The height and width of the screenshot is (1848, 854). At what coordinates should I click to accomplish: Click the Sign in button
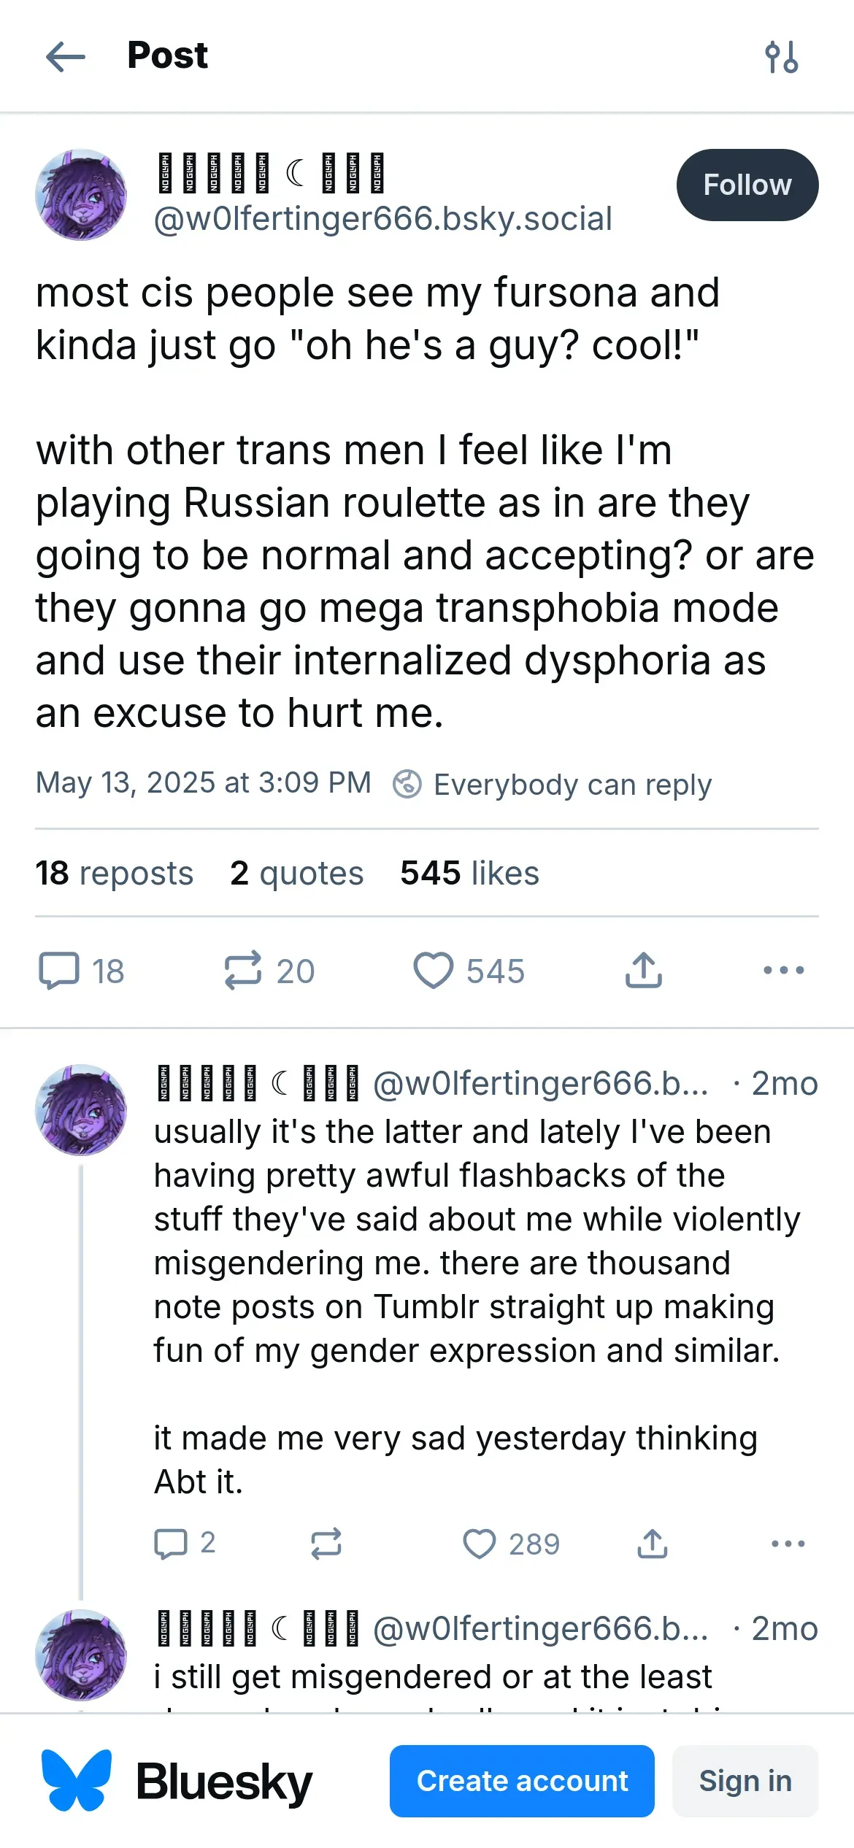745,1781
